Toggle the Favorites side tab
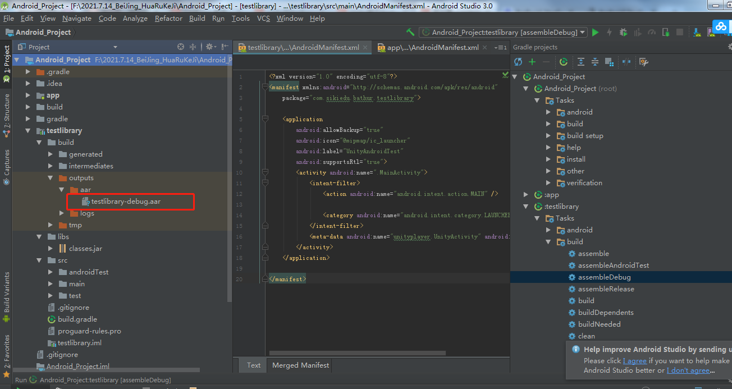This screenshot has width=732, height=389. click(x=6, y=355)
